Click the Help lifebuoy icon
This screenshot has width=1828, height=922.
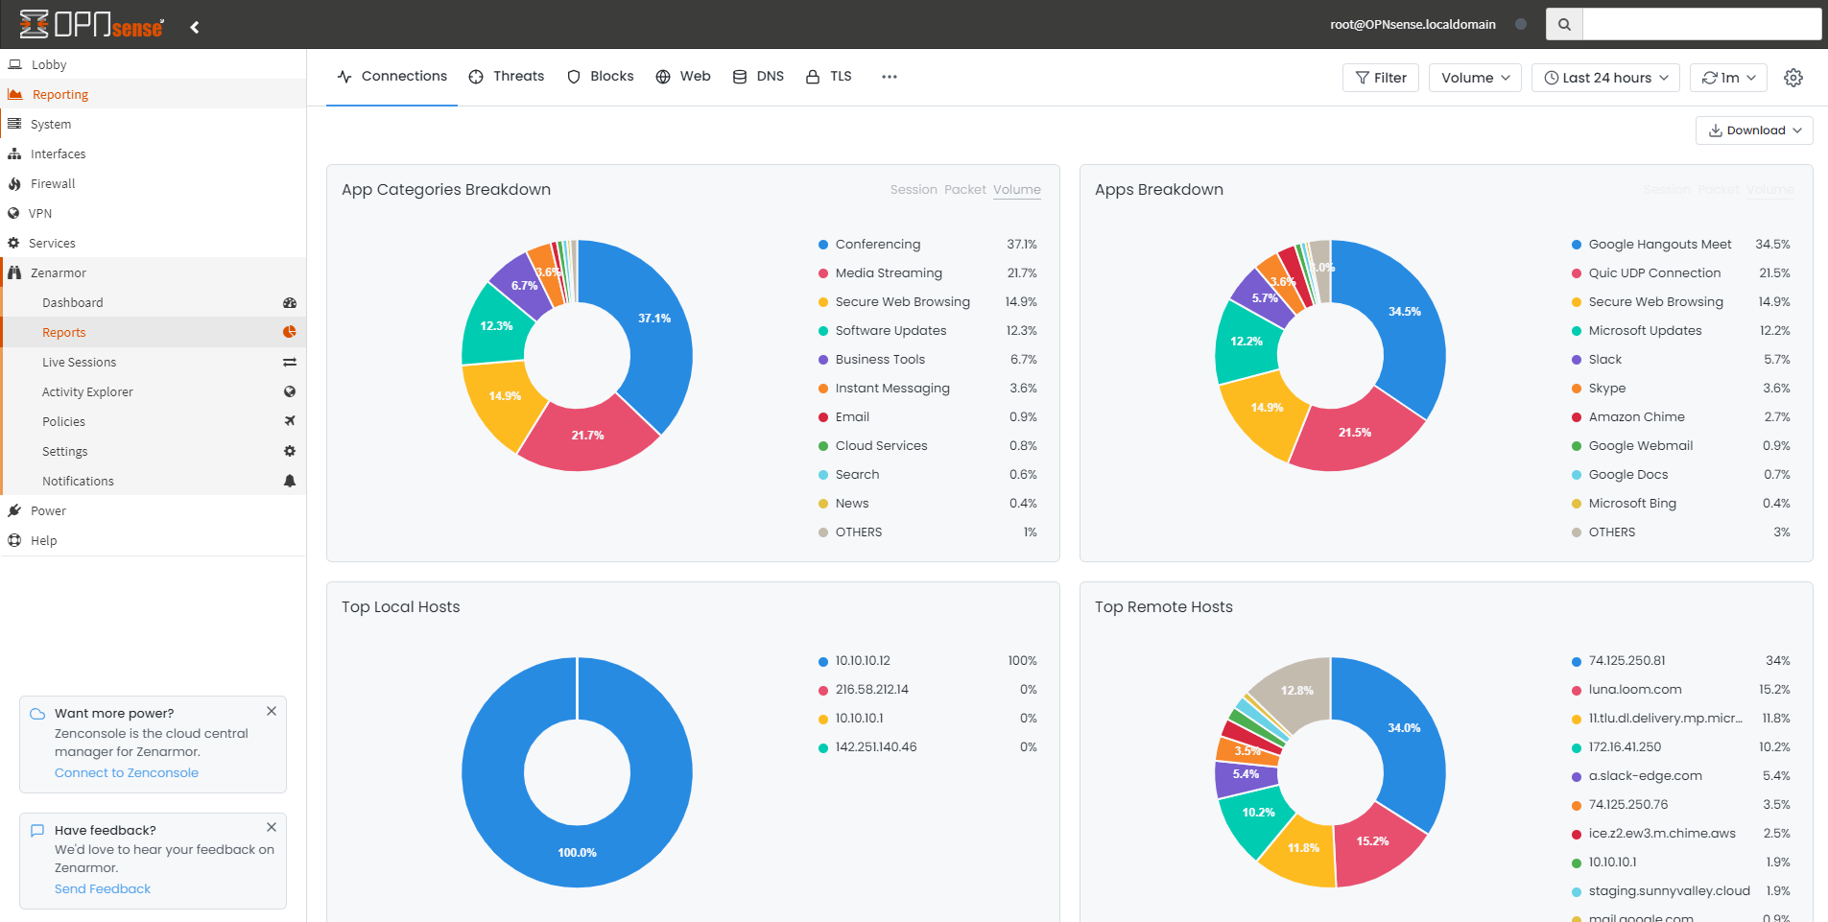coord(14,540)
